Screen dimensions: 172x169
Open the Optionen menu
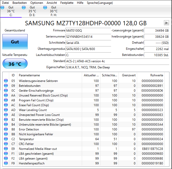pos(37,3)
